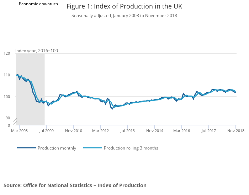This screenshot has height=195, width=249.
Task: Click the Jul 2009 x-axis label
Action: tap(46, 131)
